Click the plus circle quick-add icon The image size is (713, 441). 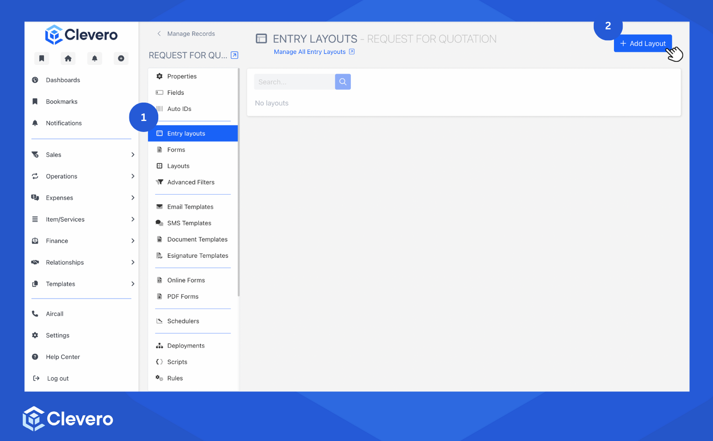[121, 58]
